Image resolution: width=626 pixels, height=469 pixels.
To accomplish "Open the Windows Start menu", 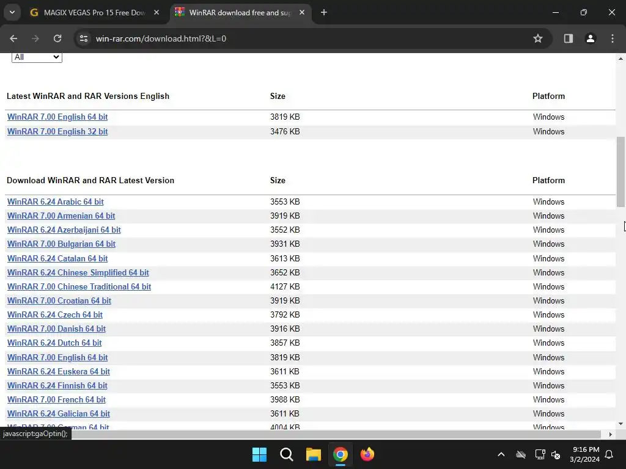I will (259, 454).
